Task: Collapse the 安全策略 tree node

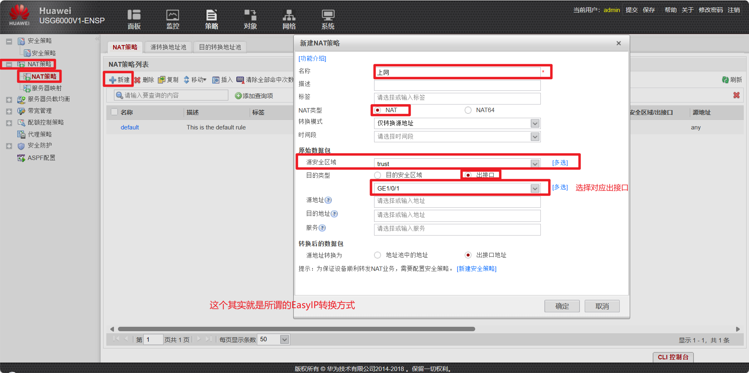Action: (x=9, y=41)
